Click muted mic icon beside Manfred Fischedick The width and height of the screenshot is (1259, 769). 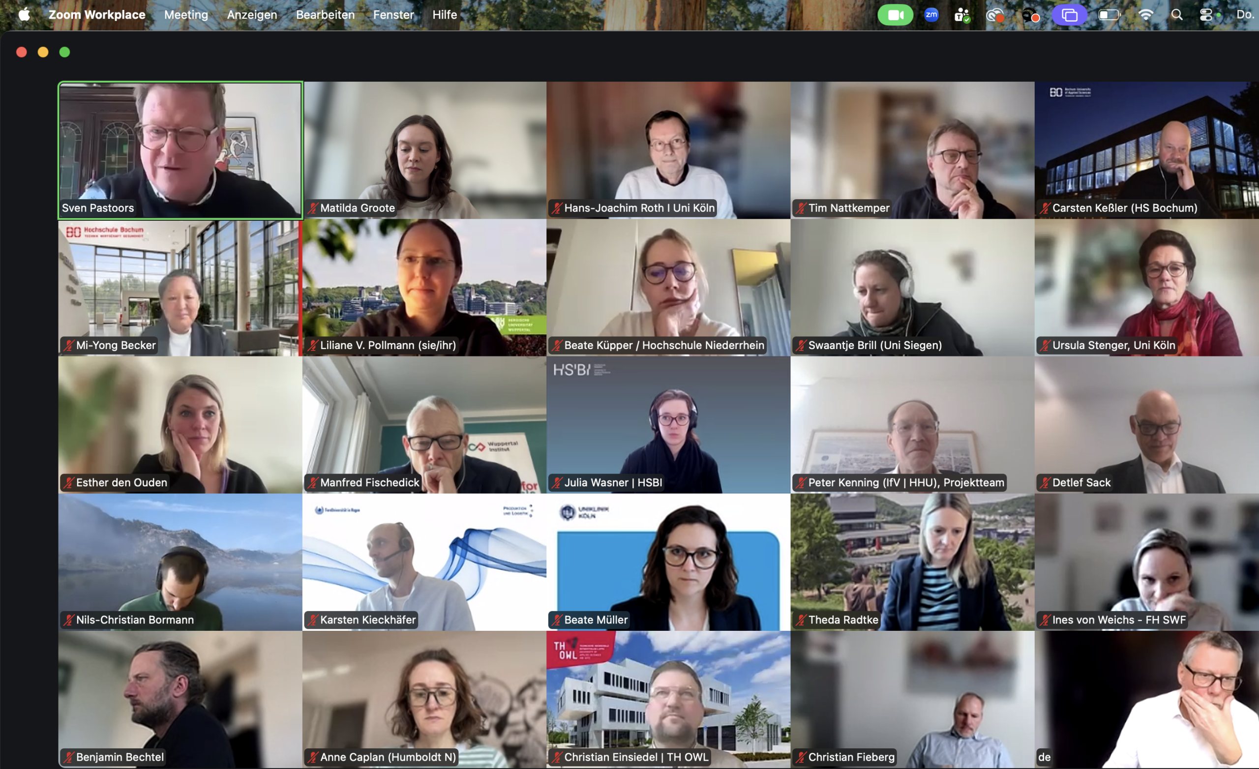tap(313, 482)
